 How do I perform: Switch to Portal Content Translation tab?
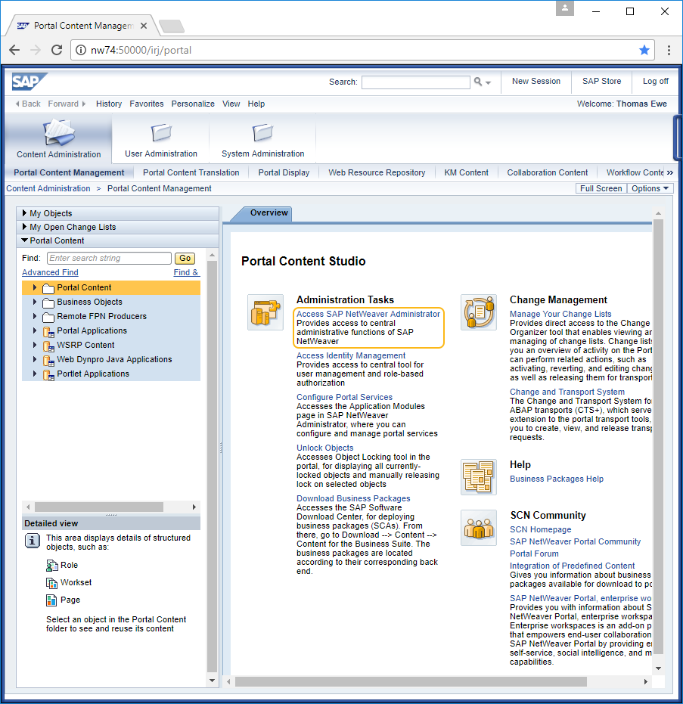point(191,172)
